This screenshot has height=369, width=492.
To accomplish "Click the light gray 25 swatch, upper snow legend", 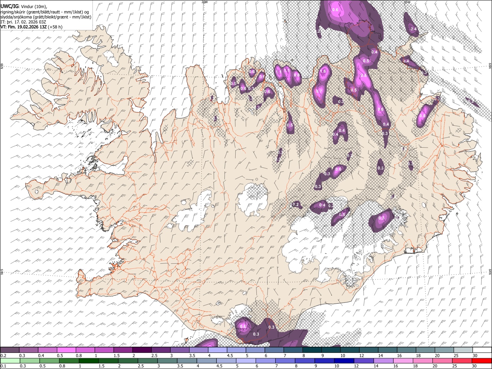I will pyautogui.click(x=463, y=350).
